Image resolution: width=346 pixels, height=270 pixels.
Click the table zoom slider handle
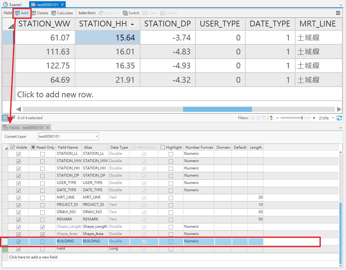302,118
